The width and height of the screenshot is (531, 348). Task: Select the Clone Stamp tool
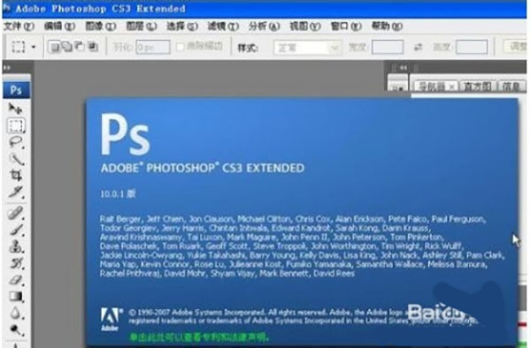tap(16, 246)
